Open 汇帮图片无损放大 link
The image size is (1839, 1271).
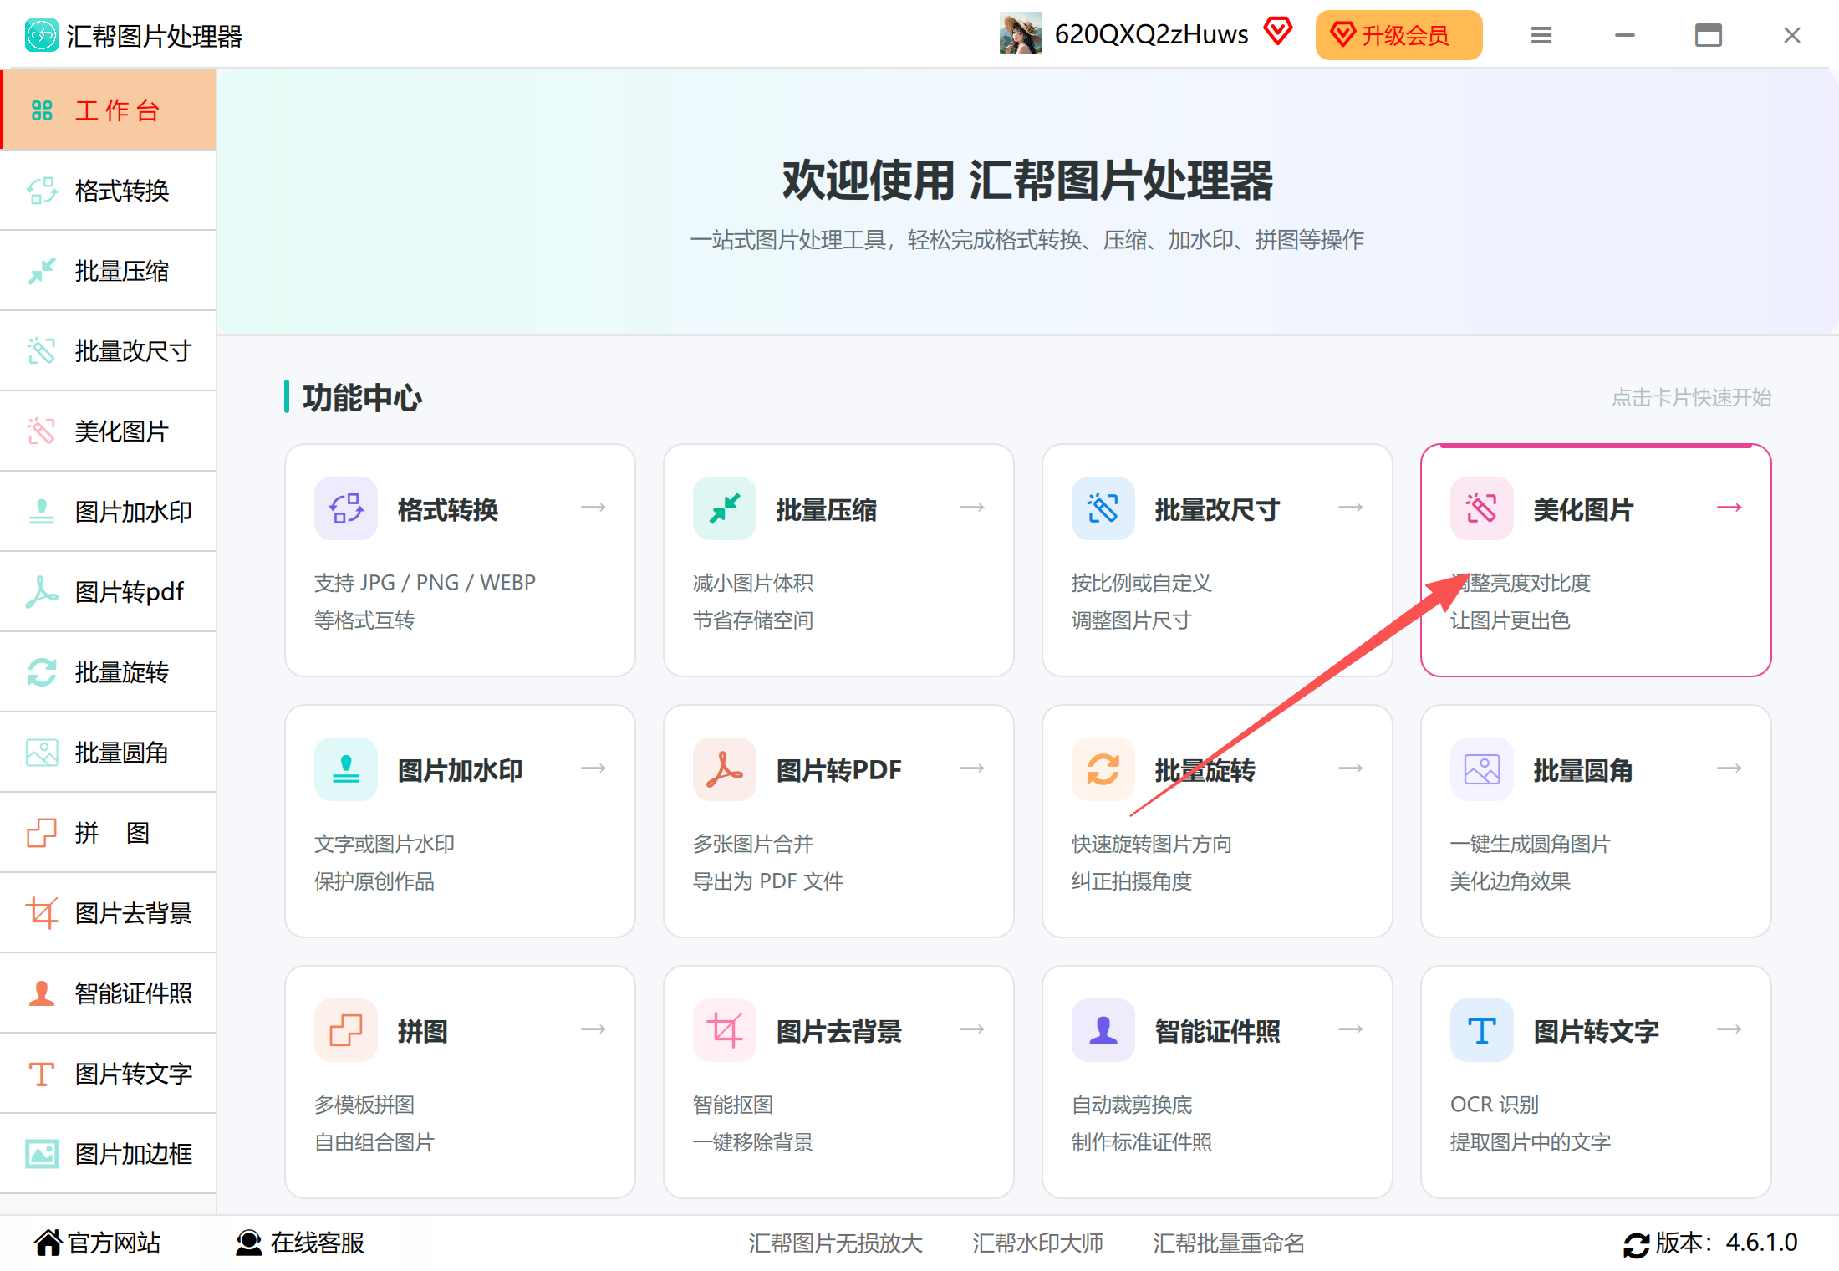(835, 1243)
